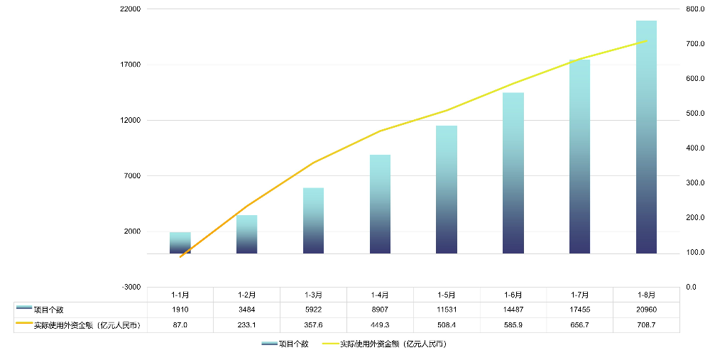Click the yellow line point above 1-3月 bar
The height and width of the screenshot is (355, 710).
[x=313, y=163]
